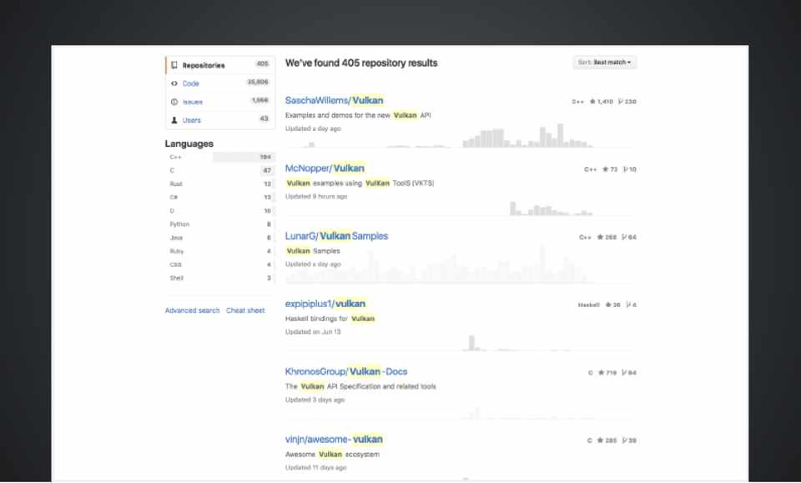The image size is (801, 483).
Task: Click fork icon for LunarG/VulkanSamples
Action: click(x=624, y=238)
